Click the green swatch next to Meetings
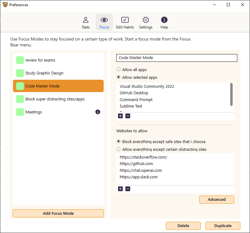 click(x=20, y=112)
